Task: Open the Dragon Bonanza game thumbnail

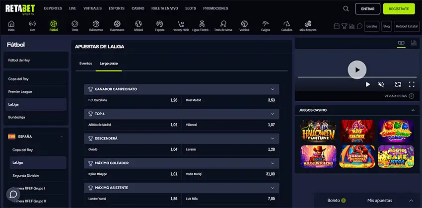Action: click(357, 156)
